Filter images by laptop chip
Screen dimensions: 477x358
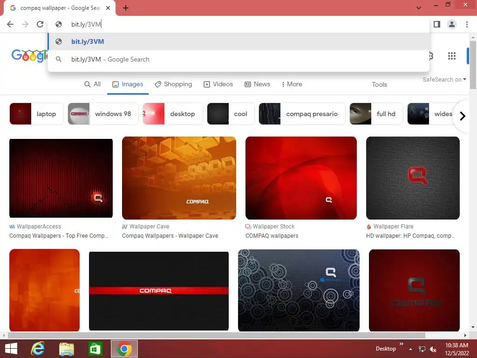pos(36,114)
